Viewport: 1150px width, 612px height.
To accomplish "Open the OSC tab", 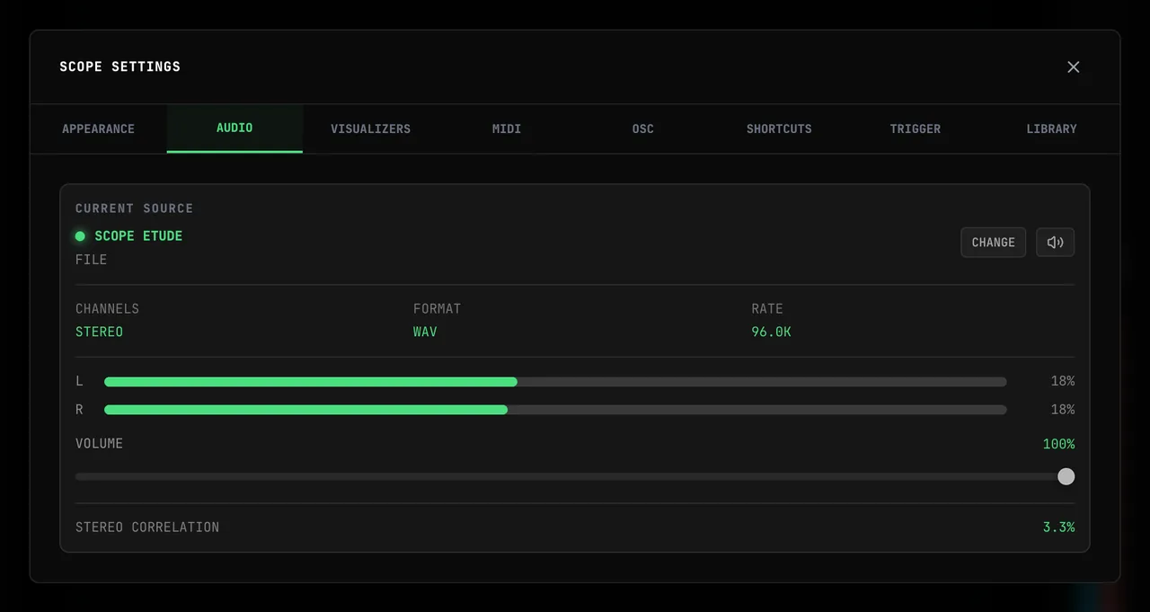I will [642, 129].
